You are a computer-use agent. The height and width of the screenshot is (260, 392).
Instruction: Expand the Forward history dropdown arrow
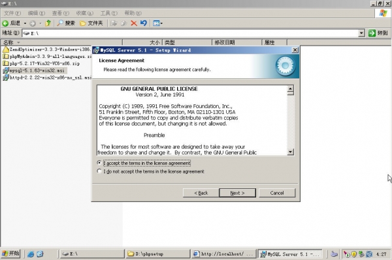[x=41, y=23]
